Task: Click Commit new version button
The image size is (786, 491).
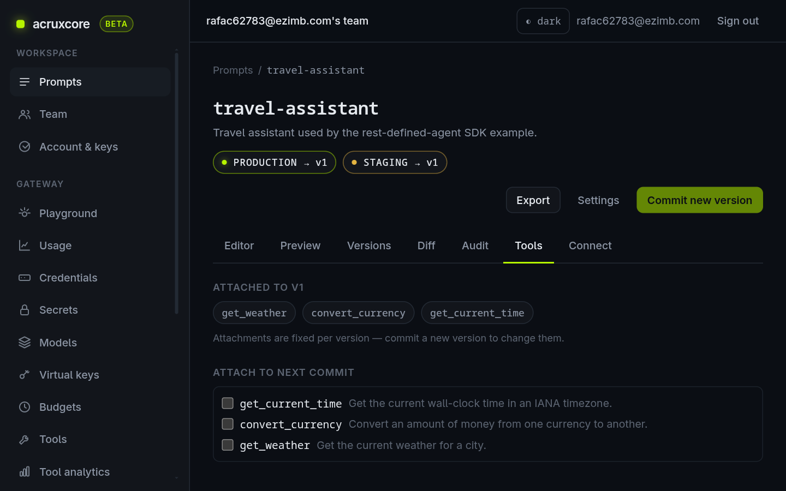Action: (700, 200)
